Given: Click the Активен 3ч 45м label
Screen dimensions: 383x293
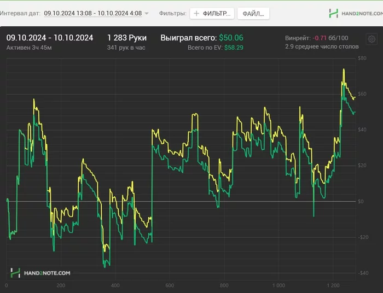Looking at the screenshot, I should pos(29,48).
